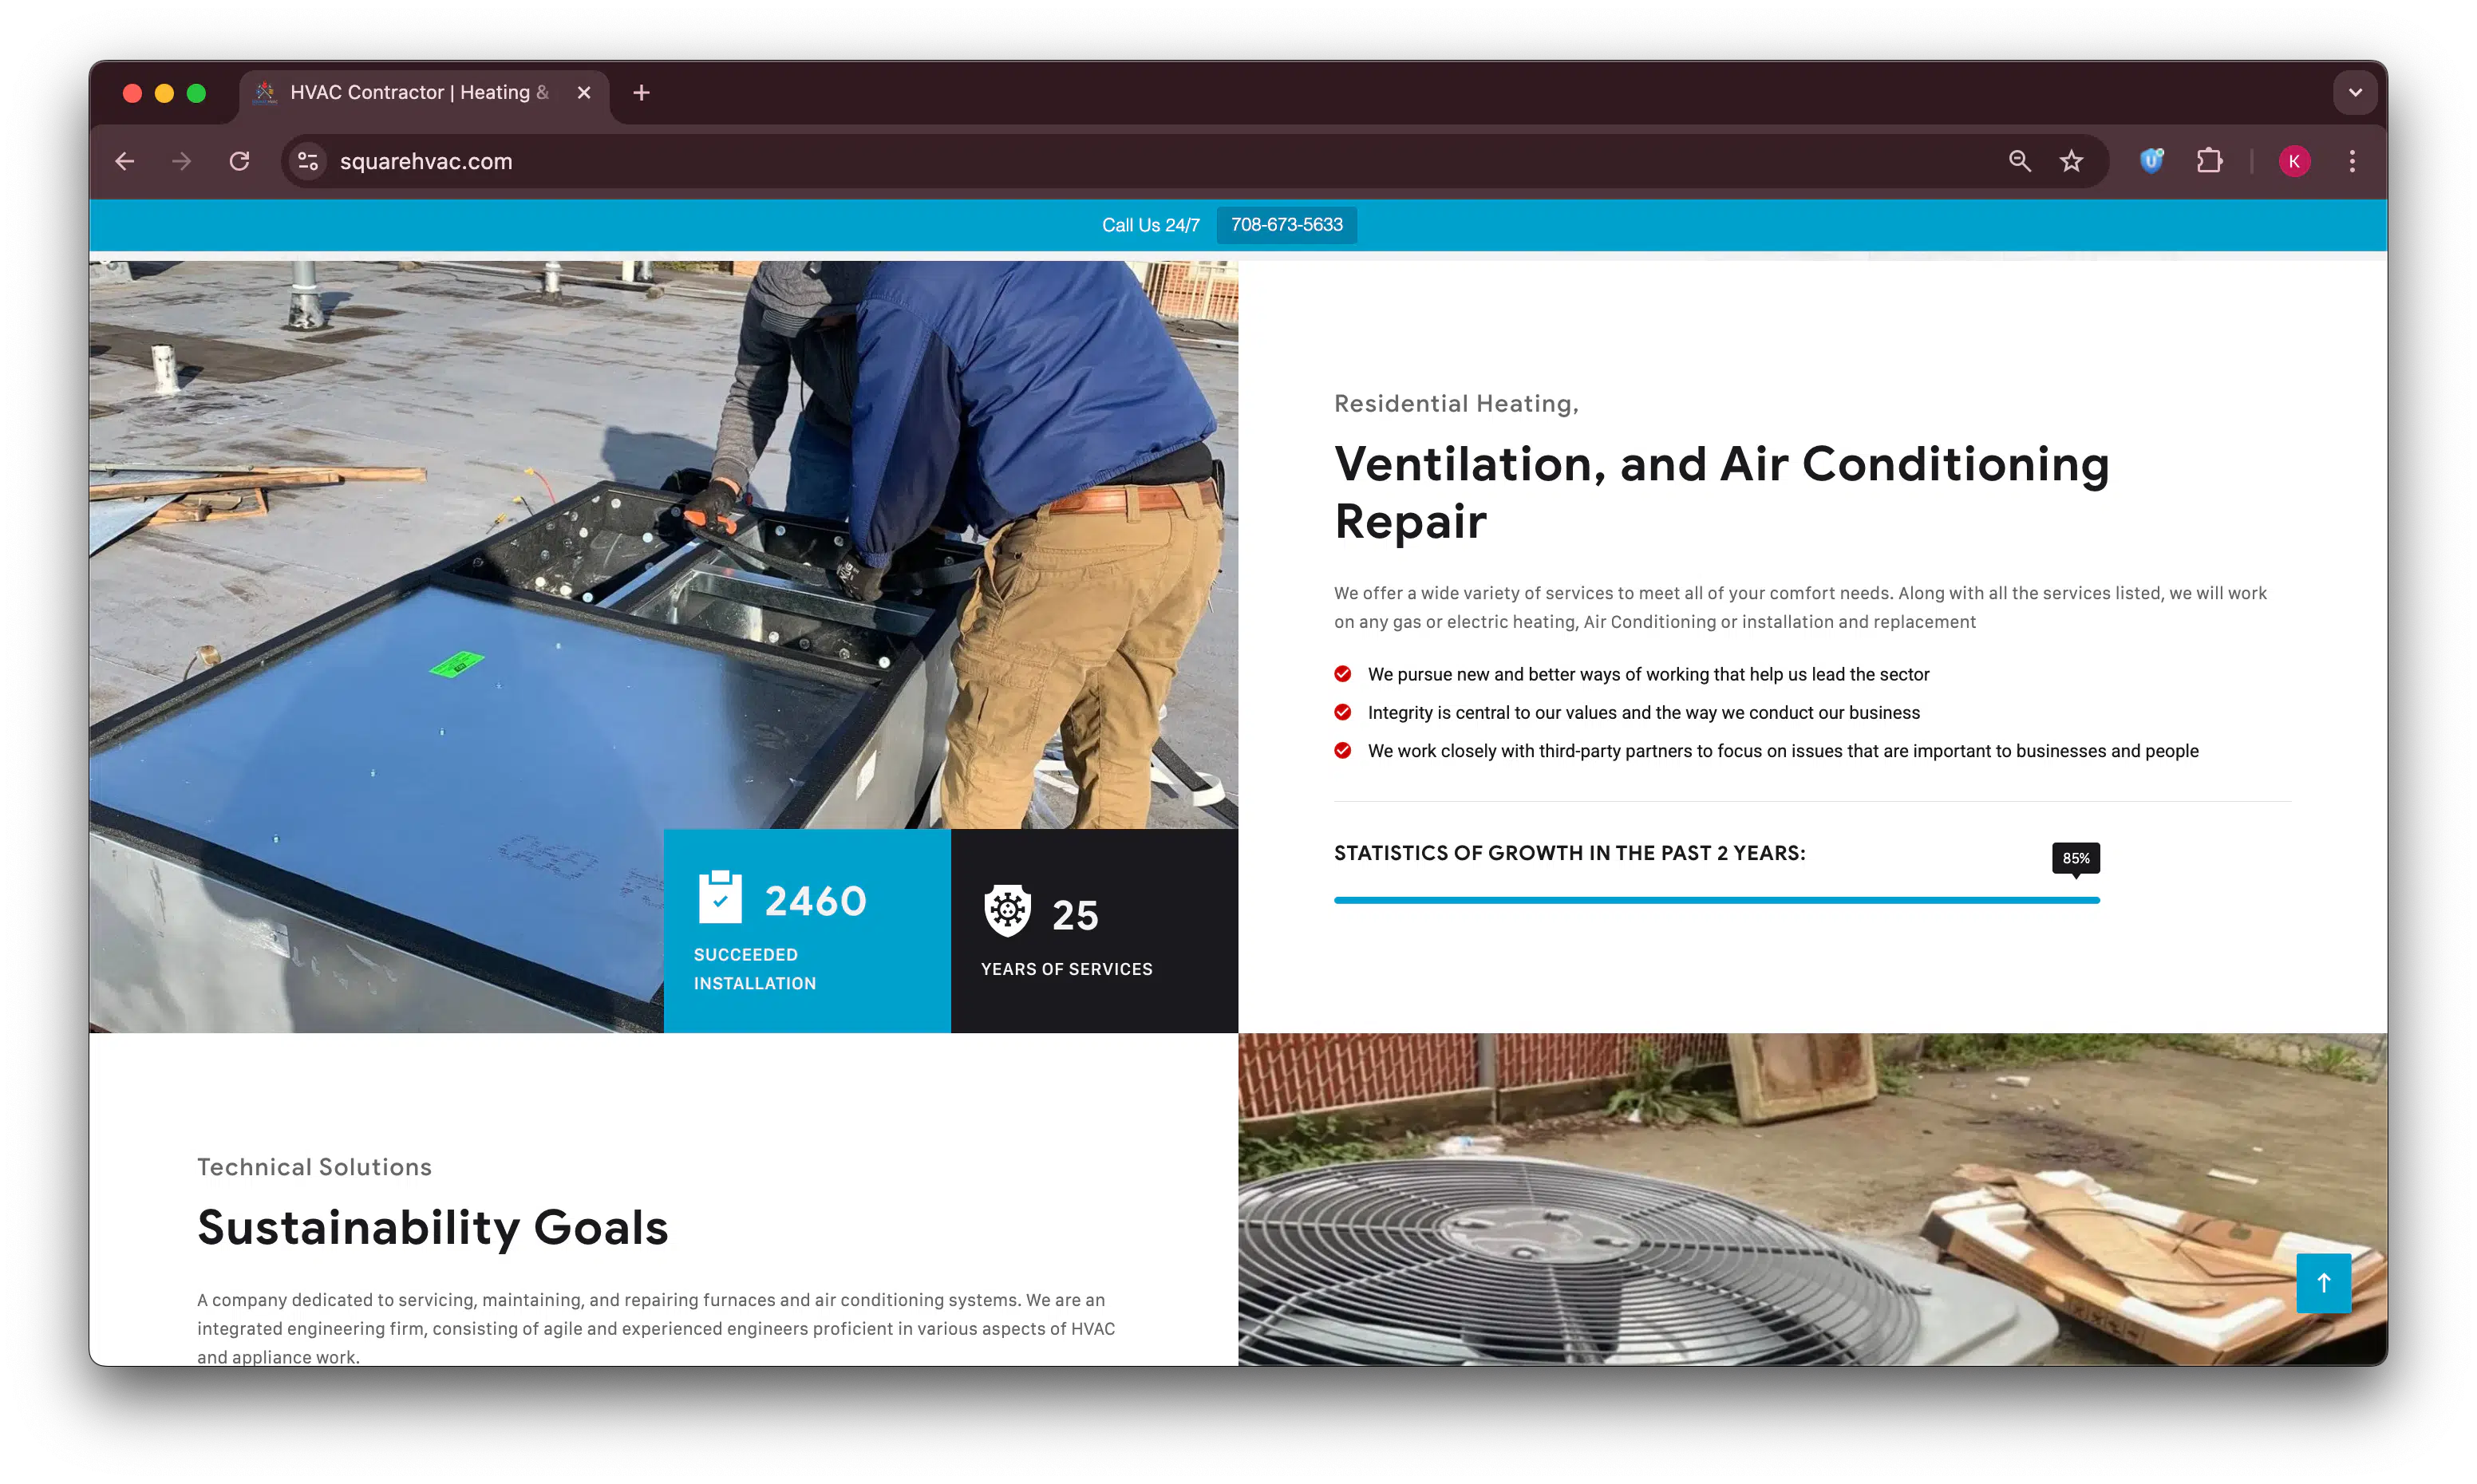Click the gear shield icon beside 25
The height and width of the screenshot is (1484, 2477).
(x=1007, y=910)
